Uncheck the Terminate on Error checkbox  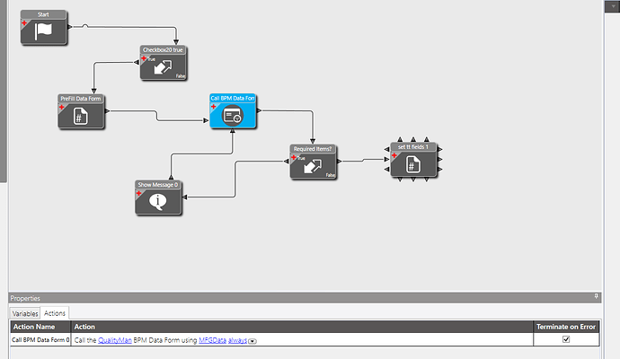566,339
